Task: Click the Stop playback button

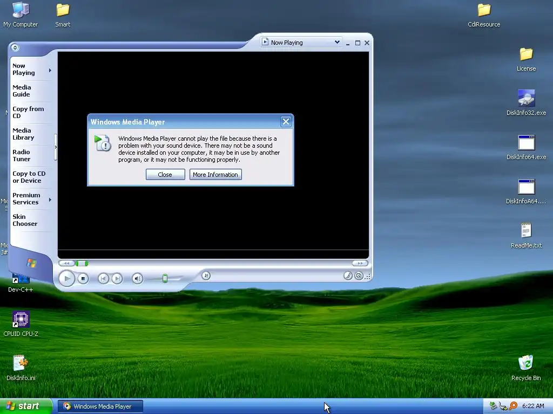Action: (83, 279)
